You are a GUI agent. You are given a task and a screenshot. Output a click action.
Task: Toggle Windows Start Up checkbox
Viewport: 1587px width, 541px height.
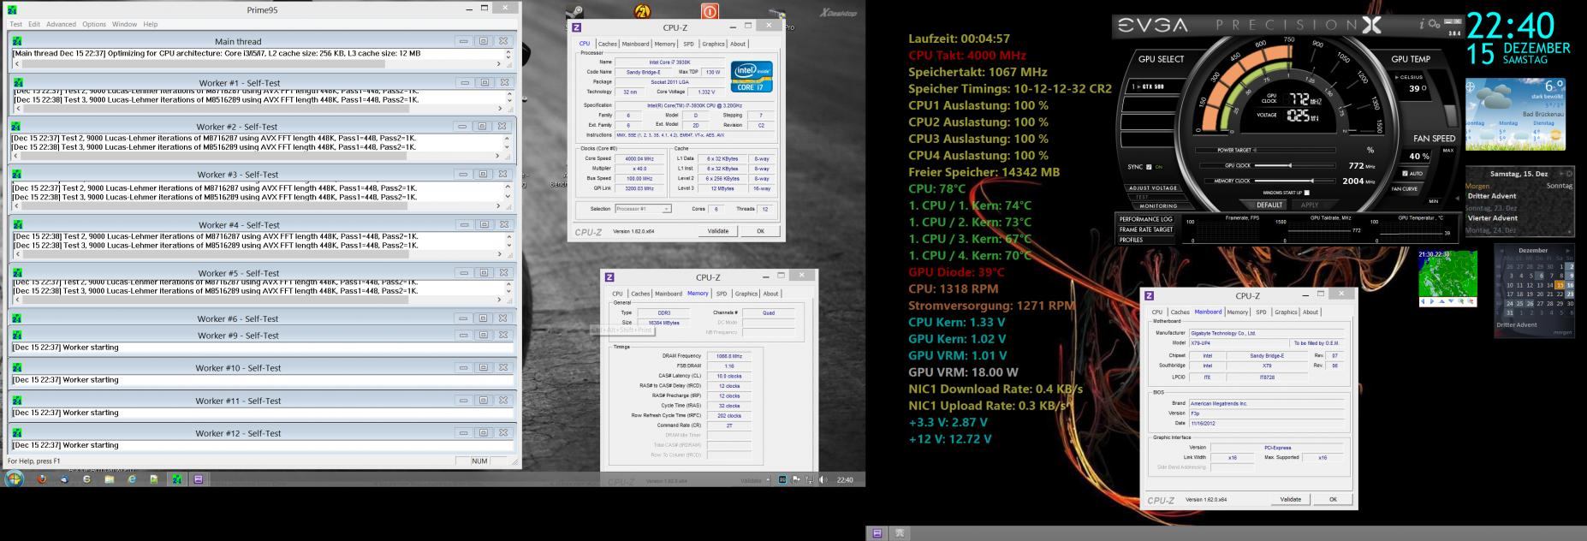pyautogui.click(x=1306, y=193)
